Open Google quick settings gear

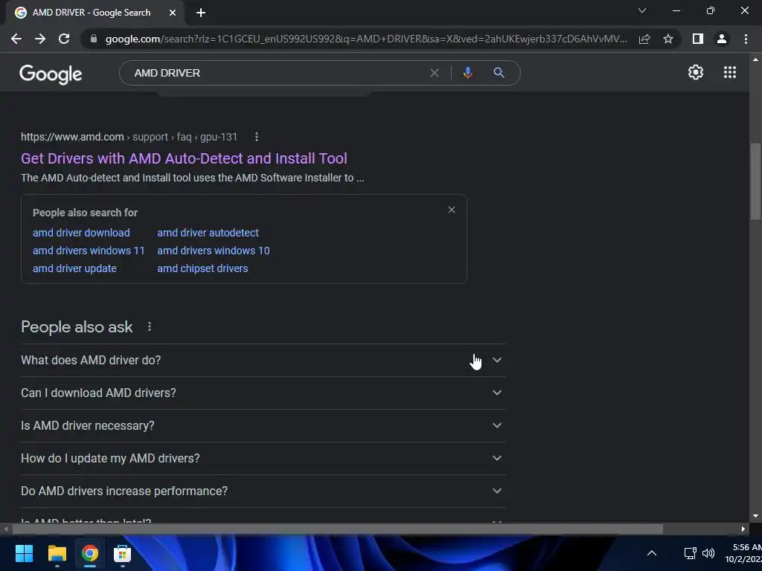coord(696,72)
